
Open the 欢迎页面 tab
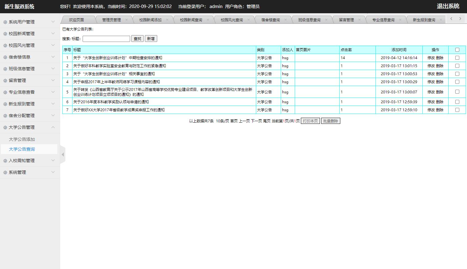77,19
